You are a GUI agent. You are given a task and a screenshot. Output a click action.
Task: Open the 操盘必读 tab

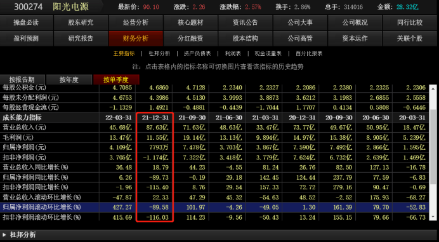click(x=26, y=22)
